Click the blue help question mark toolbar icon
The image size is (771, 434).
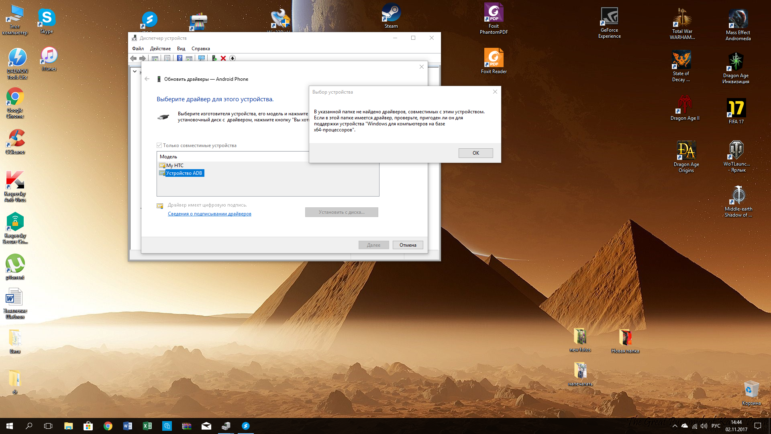tap(179, 58)
